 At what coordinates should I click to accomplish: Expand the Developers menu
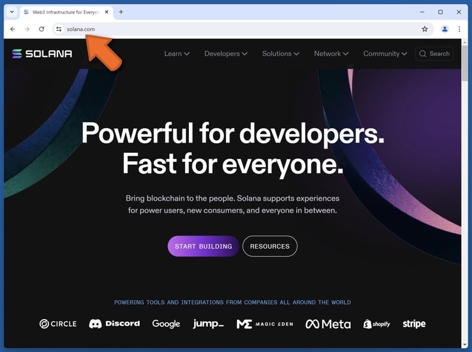pos(226,54)
